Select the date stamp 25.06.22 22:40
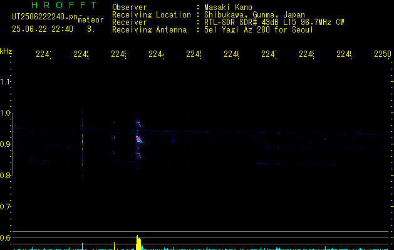The width and height of the screenshot is (394, 250). pyautogui.click(x=43, y=29)
